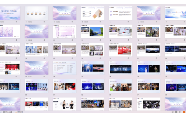Select seating floor plan slide 10 thumbnail

click(x=65, y=32)
